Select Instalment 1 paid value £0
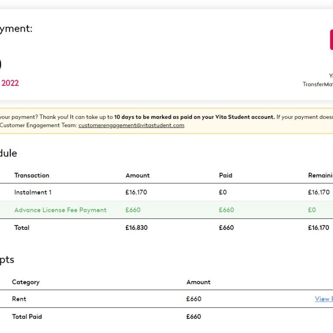 223,192
